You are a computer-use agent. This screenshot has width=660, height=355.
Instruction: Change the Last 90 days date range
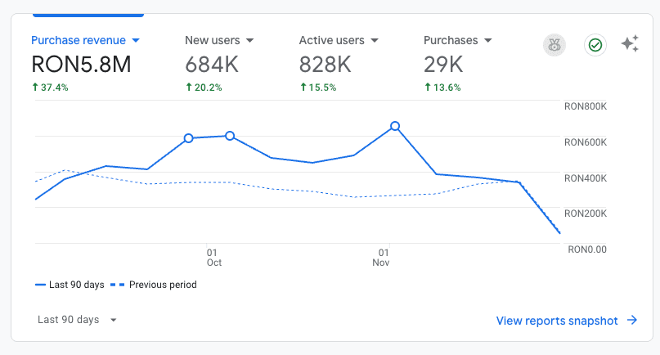pyautogui.click(x=77, y=320)
